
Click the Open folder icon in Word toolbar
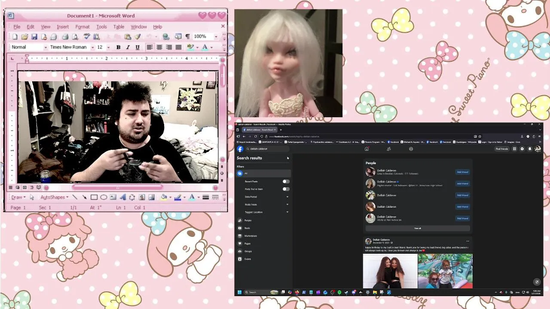pos(24,37)
